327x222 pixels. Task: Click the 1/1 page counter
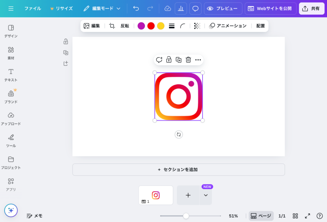pyautogui.click(x=282, y=216)
